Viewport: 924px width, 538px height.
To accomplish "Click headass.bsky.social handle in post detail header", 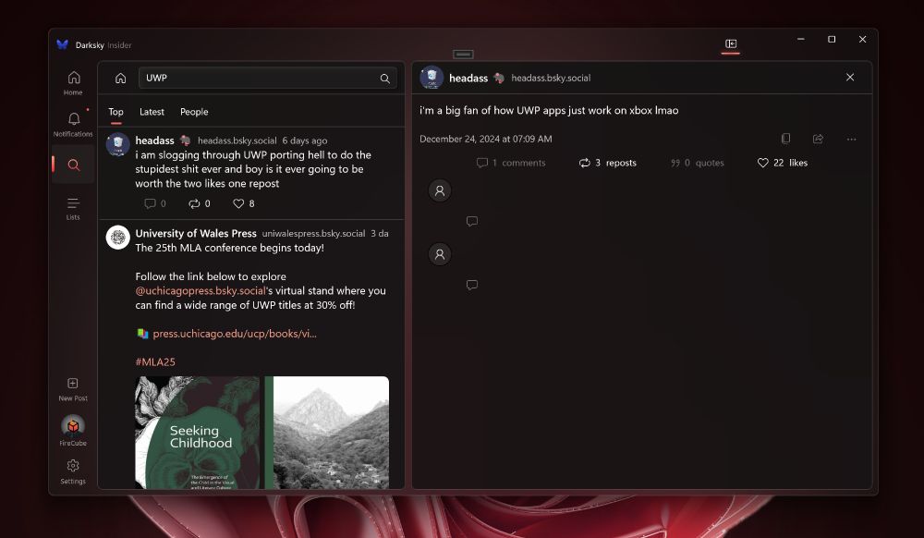I will 551,78.
